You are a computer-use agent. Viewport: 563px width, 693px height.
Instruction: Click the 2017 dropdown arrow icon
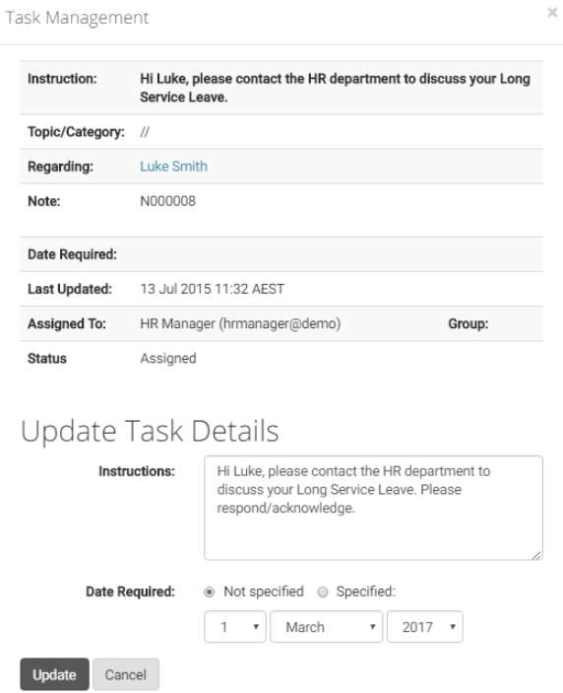point(452,627)
